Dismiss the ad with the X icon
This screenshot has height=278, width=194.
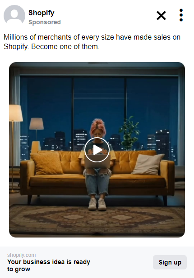coord(161,15)
